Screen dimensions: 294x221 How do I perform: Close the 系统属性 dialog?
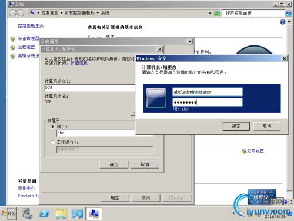pyautogui.click(x=190, y=42)
